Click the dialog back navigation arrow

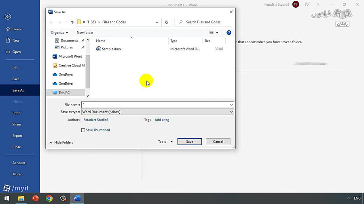(x=51, y=22)
